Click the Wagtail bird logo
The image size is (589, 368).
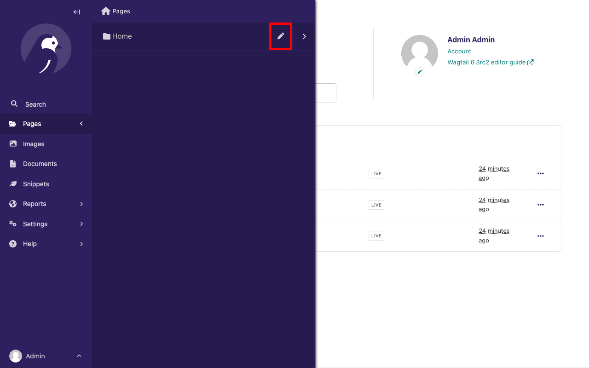46,49
